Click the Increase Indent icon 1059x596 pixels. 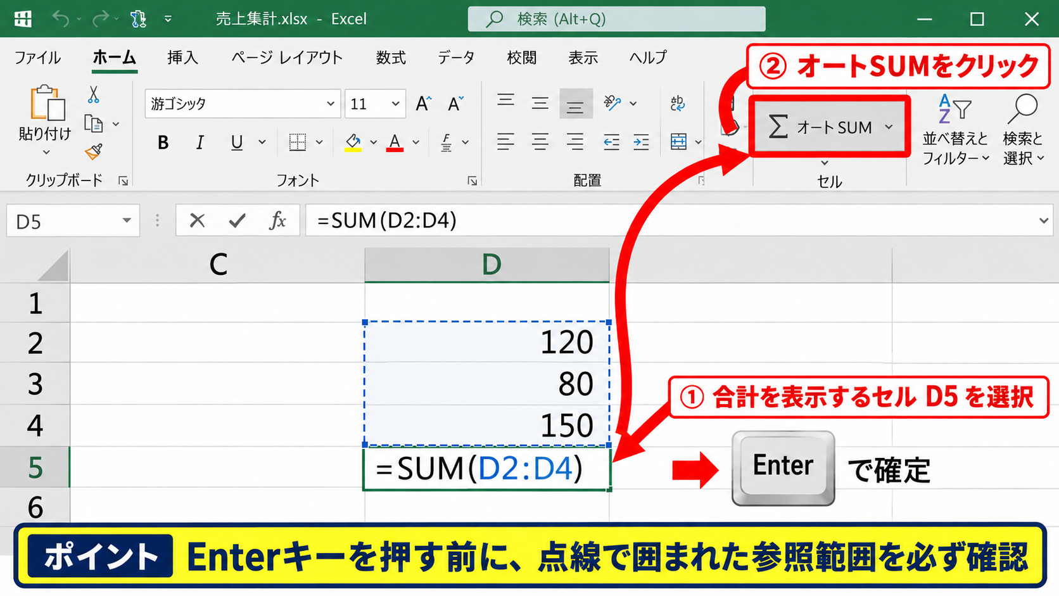click(642, 142)
